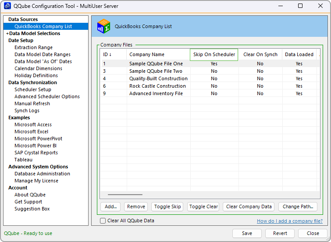Click the Close button at the bottom

[x=313, y=233]
